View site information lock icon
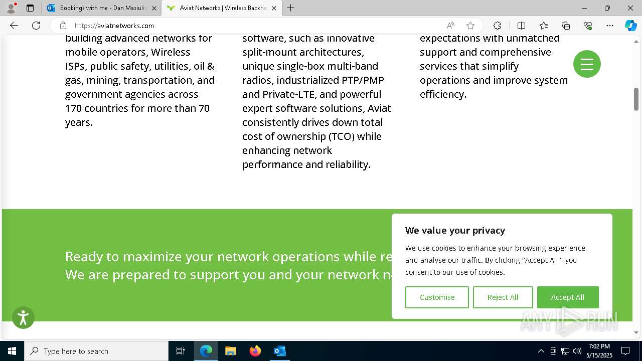This screenshot has height=361, width=642. coord(63,26)
